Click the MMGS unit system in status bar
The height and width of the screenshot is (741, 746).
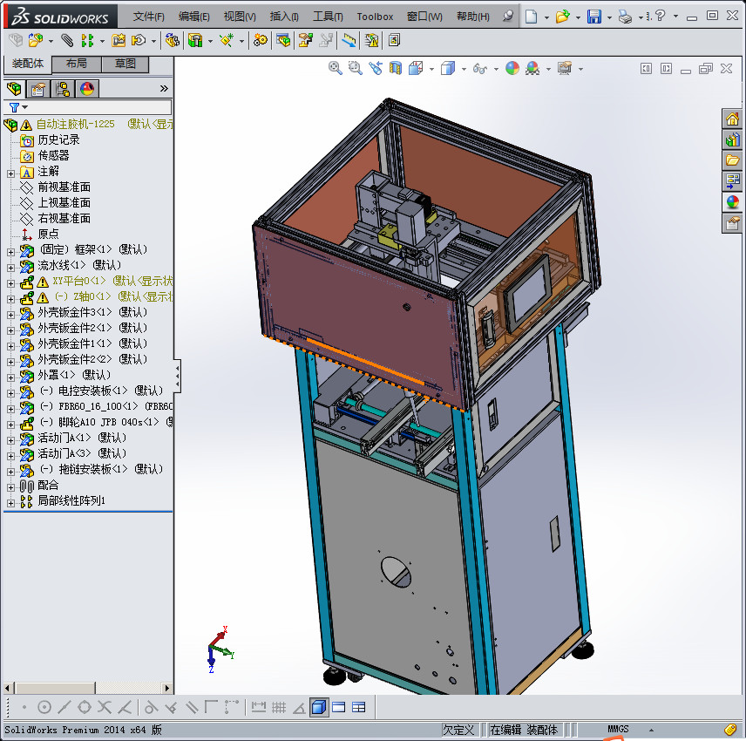click(618, 729)
